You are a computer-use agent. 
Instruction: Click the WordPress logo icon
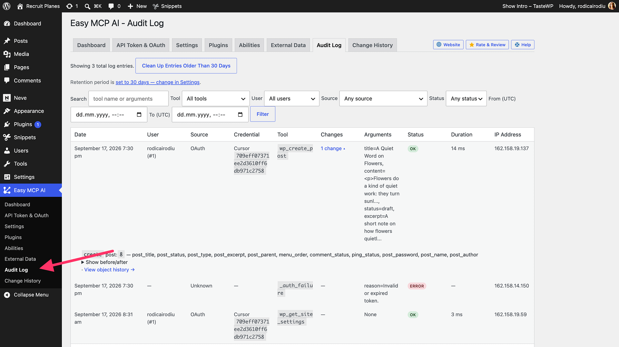coord(6,6)
